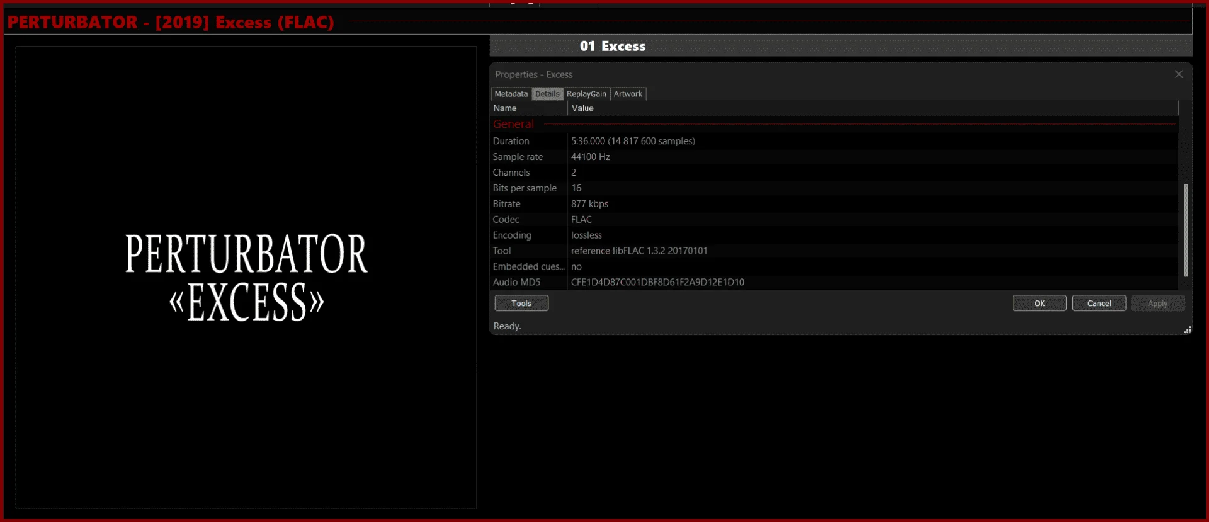Click the Sample rate row label
Image resolution: width=1209 pixels, height=522 pixels.
[518, 157]
